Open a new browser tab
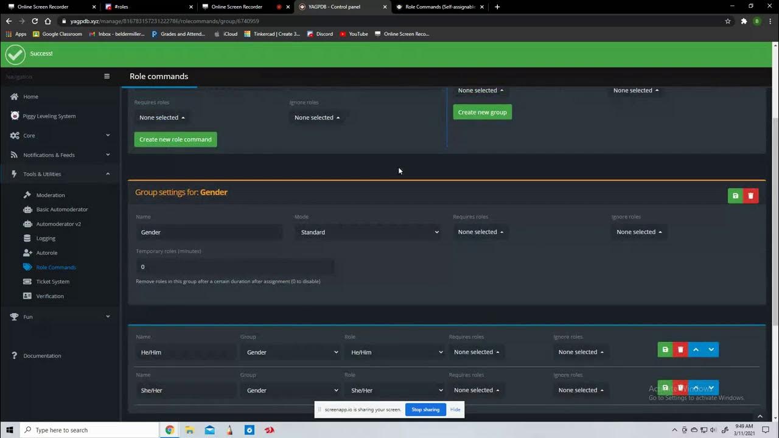 pyautogui.click(x=497, y=7)
